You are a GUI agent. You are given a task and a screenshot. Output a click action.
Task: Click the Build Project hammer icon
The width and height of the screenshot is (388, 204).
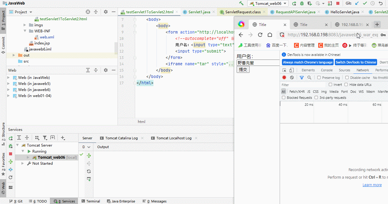click(x=241, y=3)
